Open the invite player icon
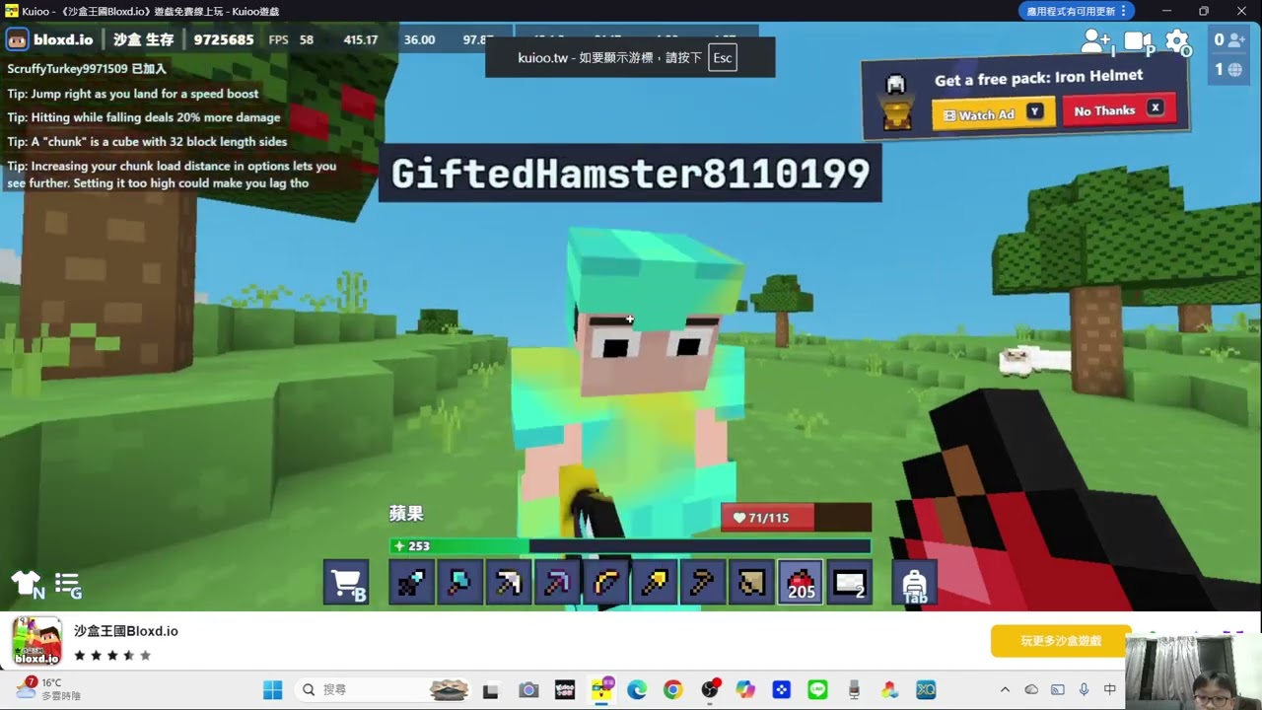The image size is (1262, 710). pyautogui.click(x=1096, y=41)
